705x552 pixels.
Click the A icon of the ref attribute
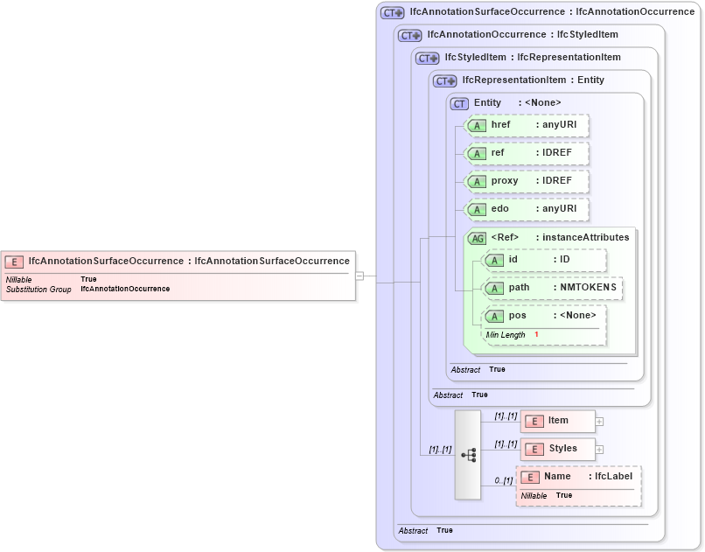pos(478,153)
